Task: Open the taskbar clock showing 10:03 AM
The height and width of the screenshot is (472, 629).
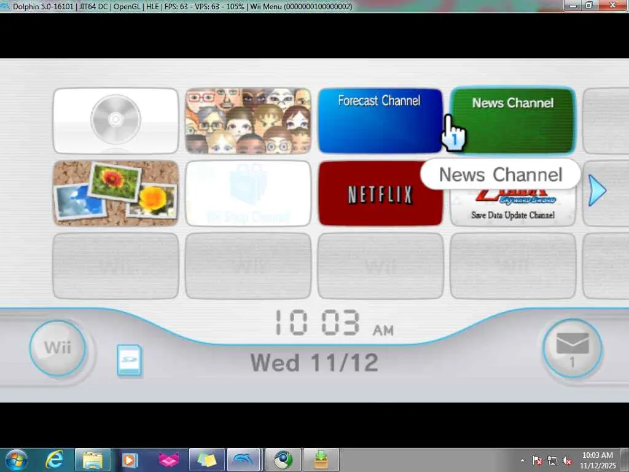Action: [597, 460]
